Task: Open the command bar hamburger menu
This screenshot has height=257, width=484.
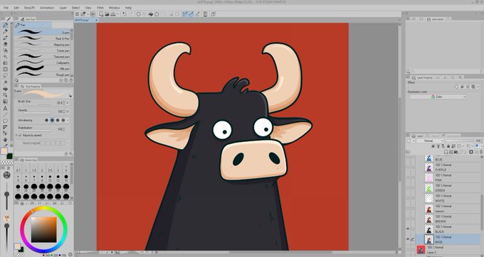Action: pyautogui.click(x=77, y=14)
